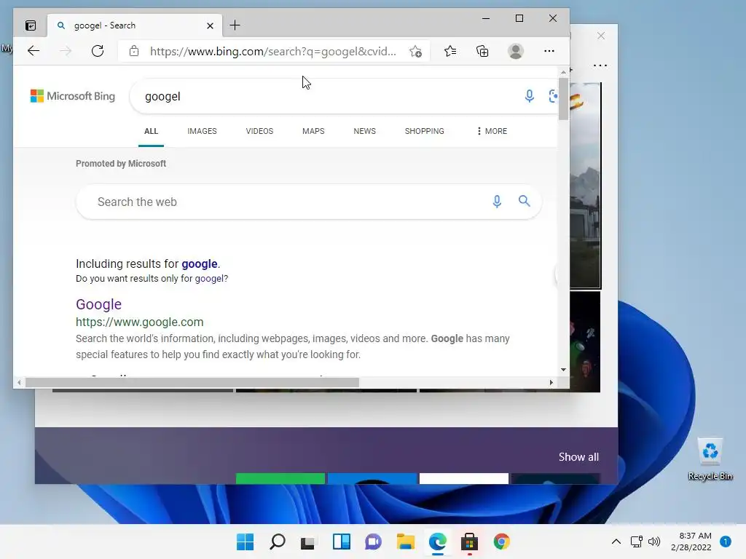Click the Microsoft Bing logo
The image size is (746, 559).
click(73, 96)
